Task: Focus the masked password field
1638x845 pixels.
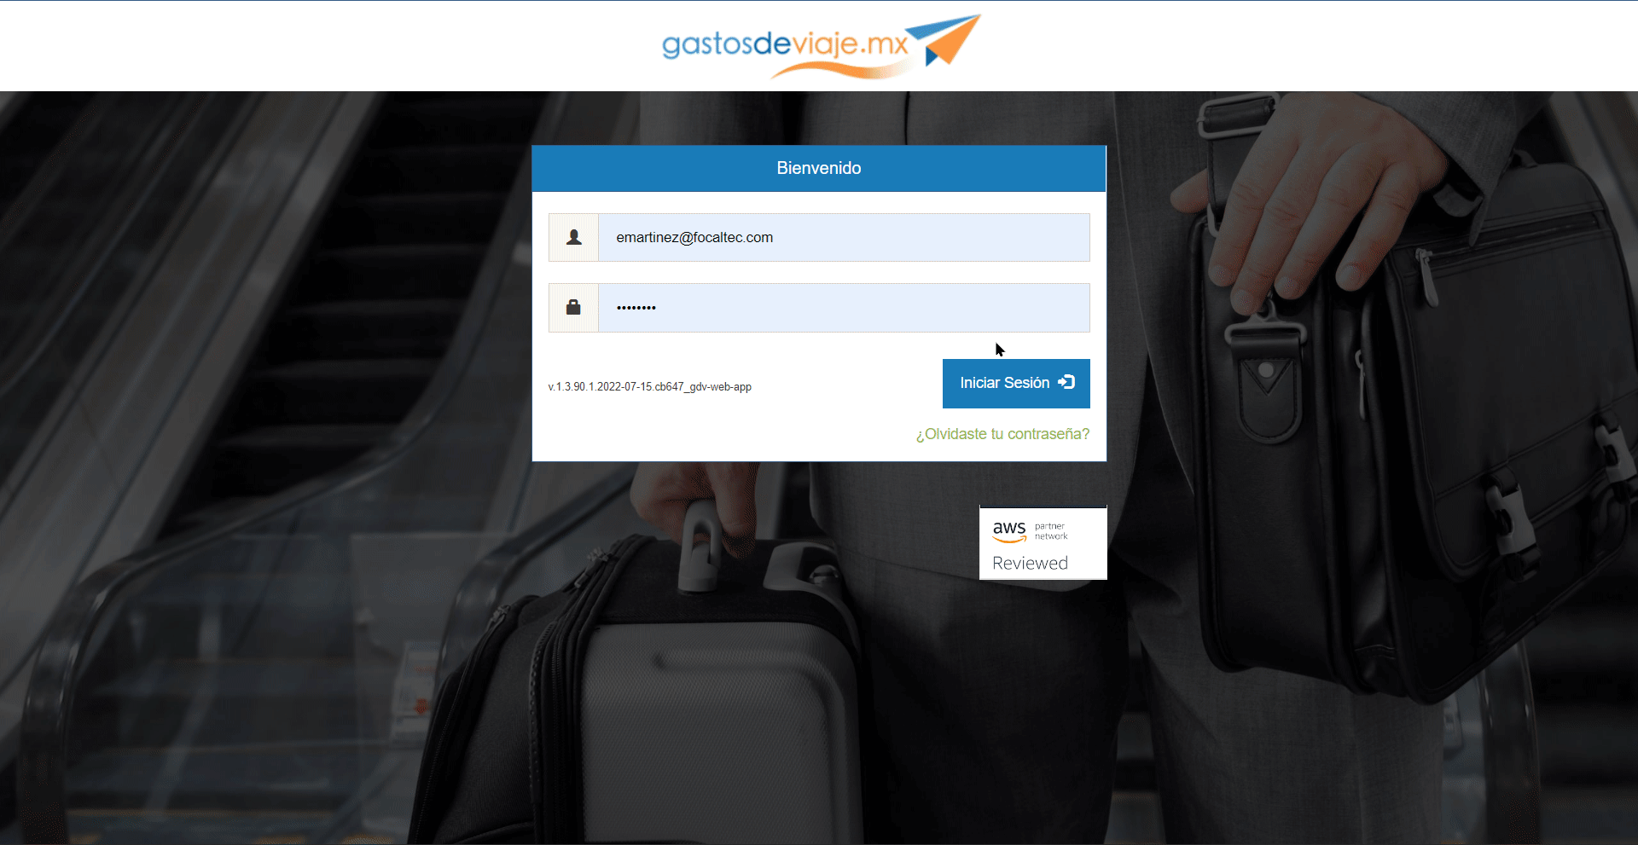Action: pyautogui.click(x=844, y=308)
